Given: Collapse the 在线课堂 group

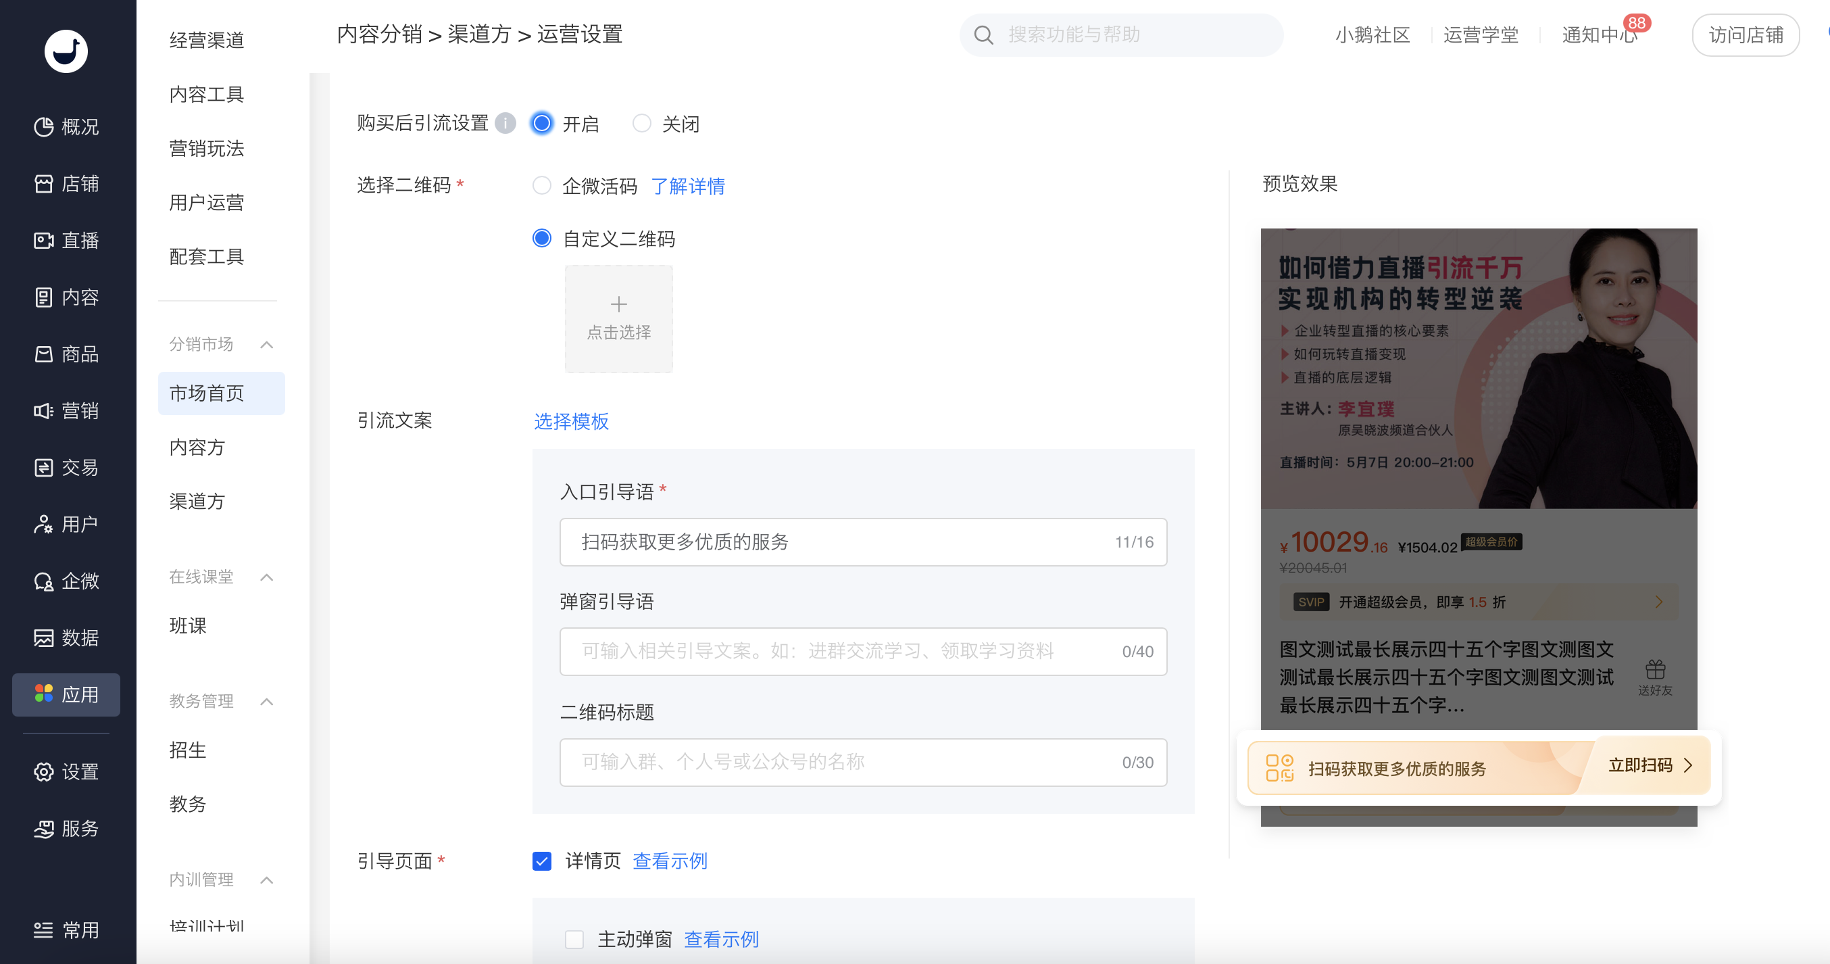Looking at the screenshot, I should [x=266, y=577].
